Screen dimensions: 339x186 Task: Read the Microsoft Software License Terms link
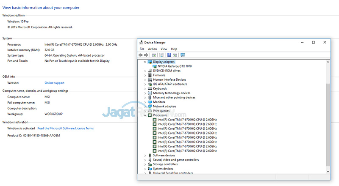point(66,128)
